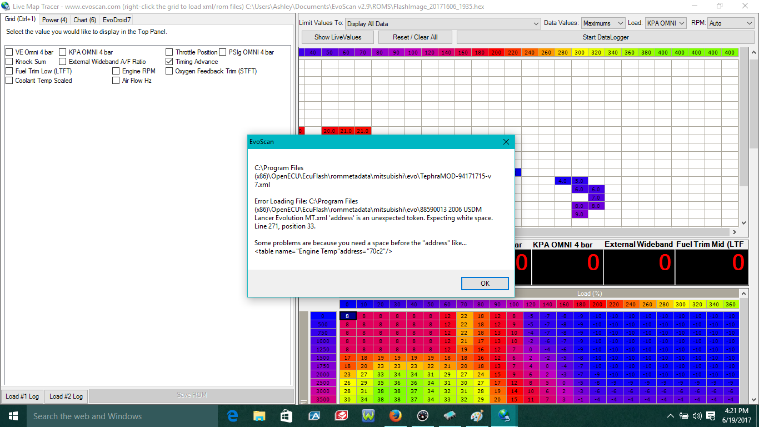Uncheck the Timing Advance checkbox

(169, 62)
